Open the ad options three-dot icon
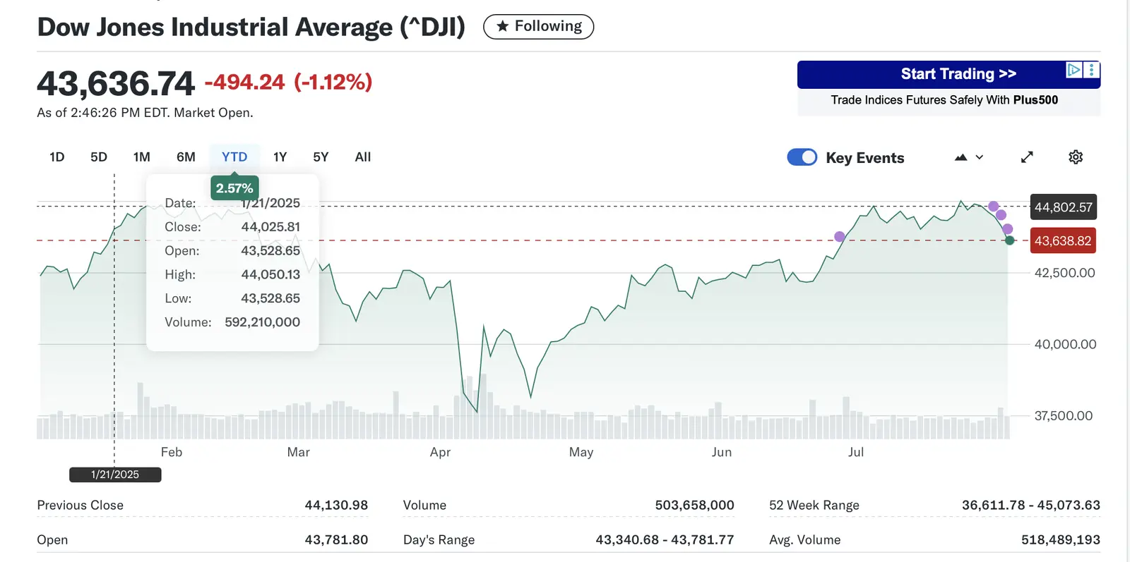This screenshot has width=1130, height=562. [1092, 70]
